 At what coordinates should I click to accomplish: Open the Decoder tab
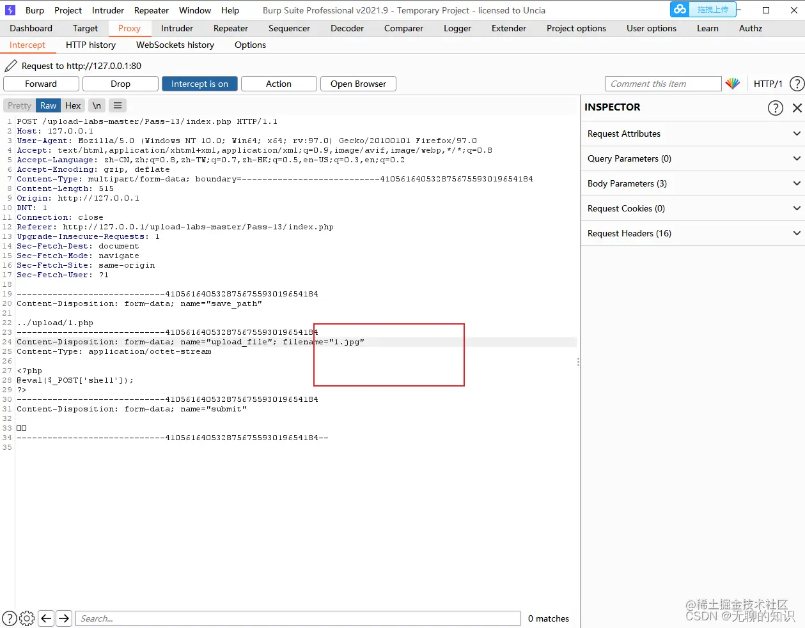347,28
